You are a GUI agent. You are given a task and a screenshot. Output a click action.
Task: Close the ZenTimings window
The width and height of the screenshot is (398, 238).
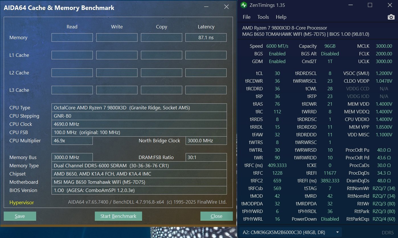[x=390, y=5]
